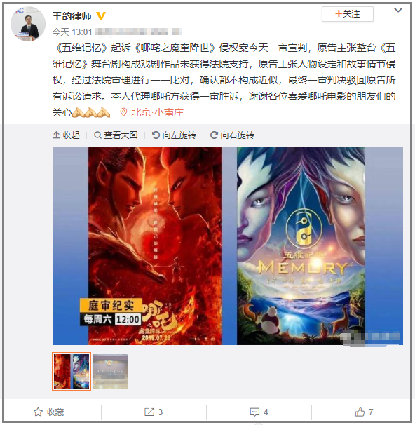Select the second courtroom thumbnail
This screenshot has height=425, width=415.
[111, 372]
